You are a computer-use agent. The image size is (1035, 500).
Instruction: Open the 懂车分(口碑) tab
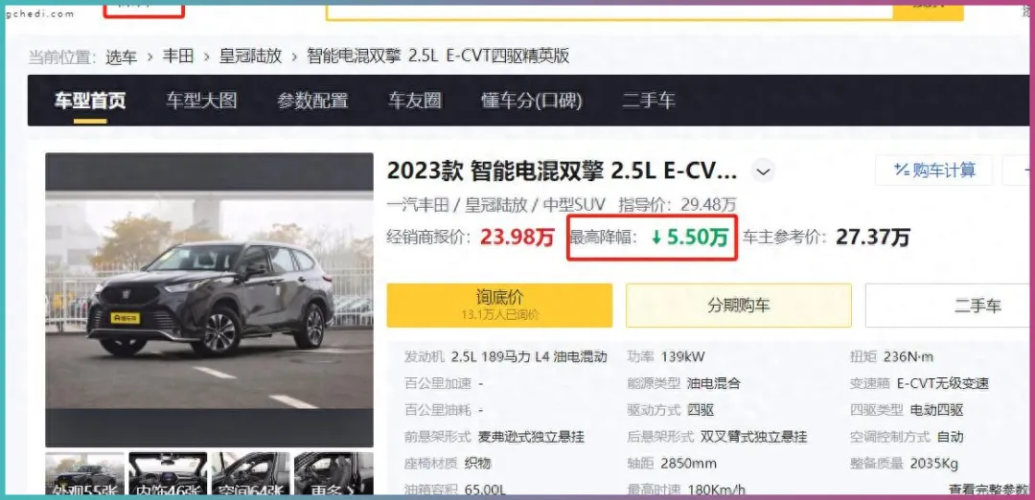click(531, 101)
